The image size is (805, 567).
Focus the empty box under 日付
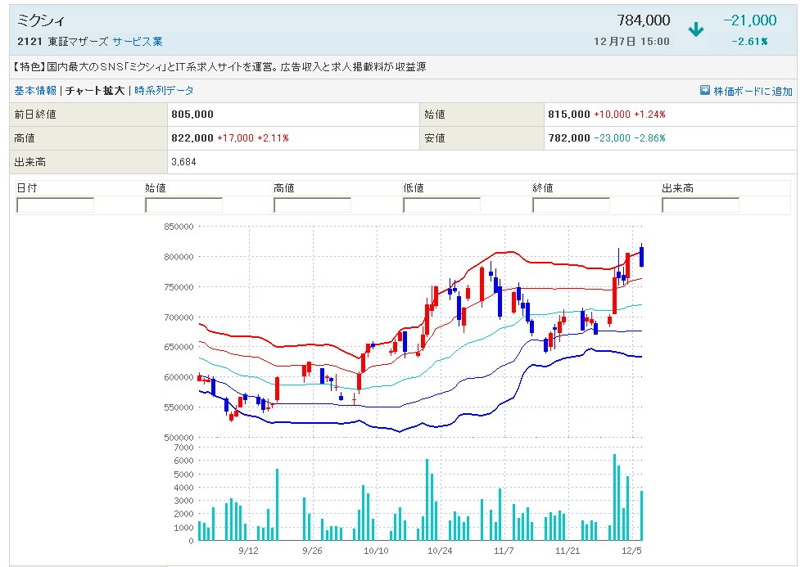(55, 205)
